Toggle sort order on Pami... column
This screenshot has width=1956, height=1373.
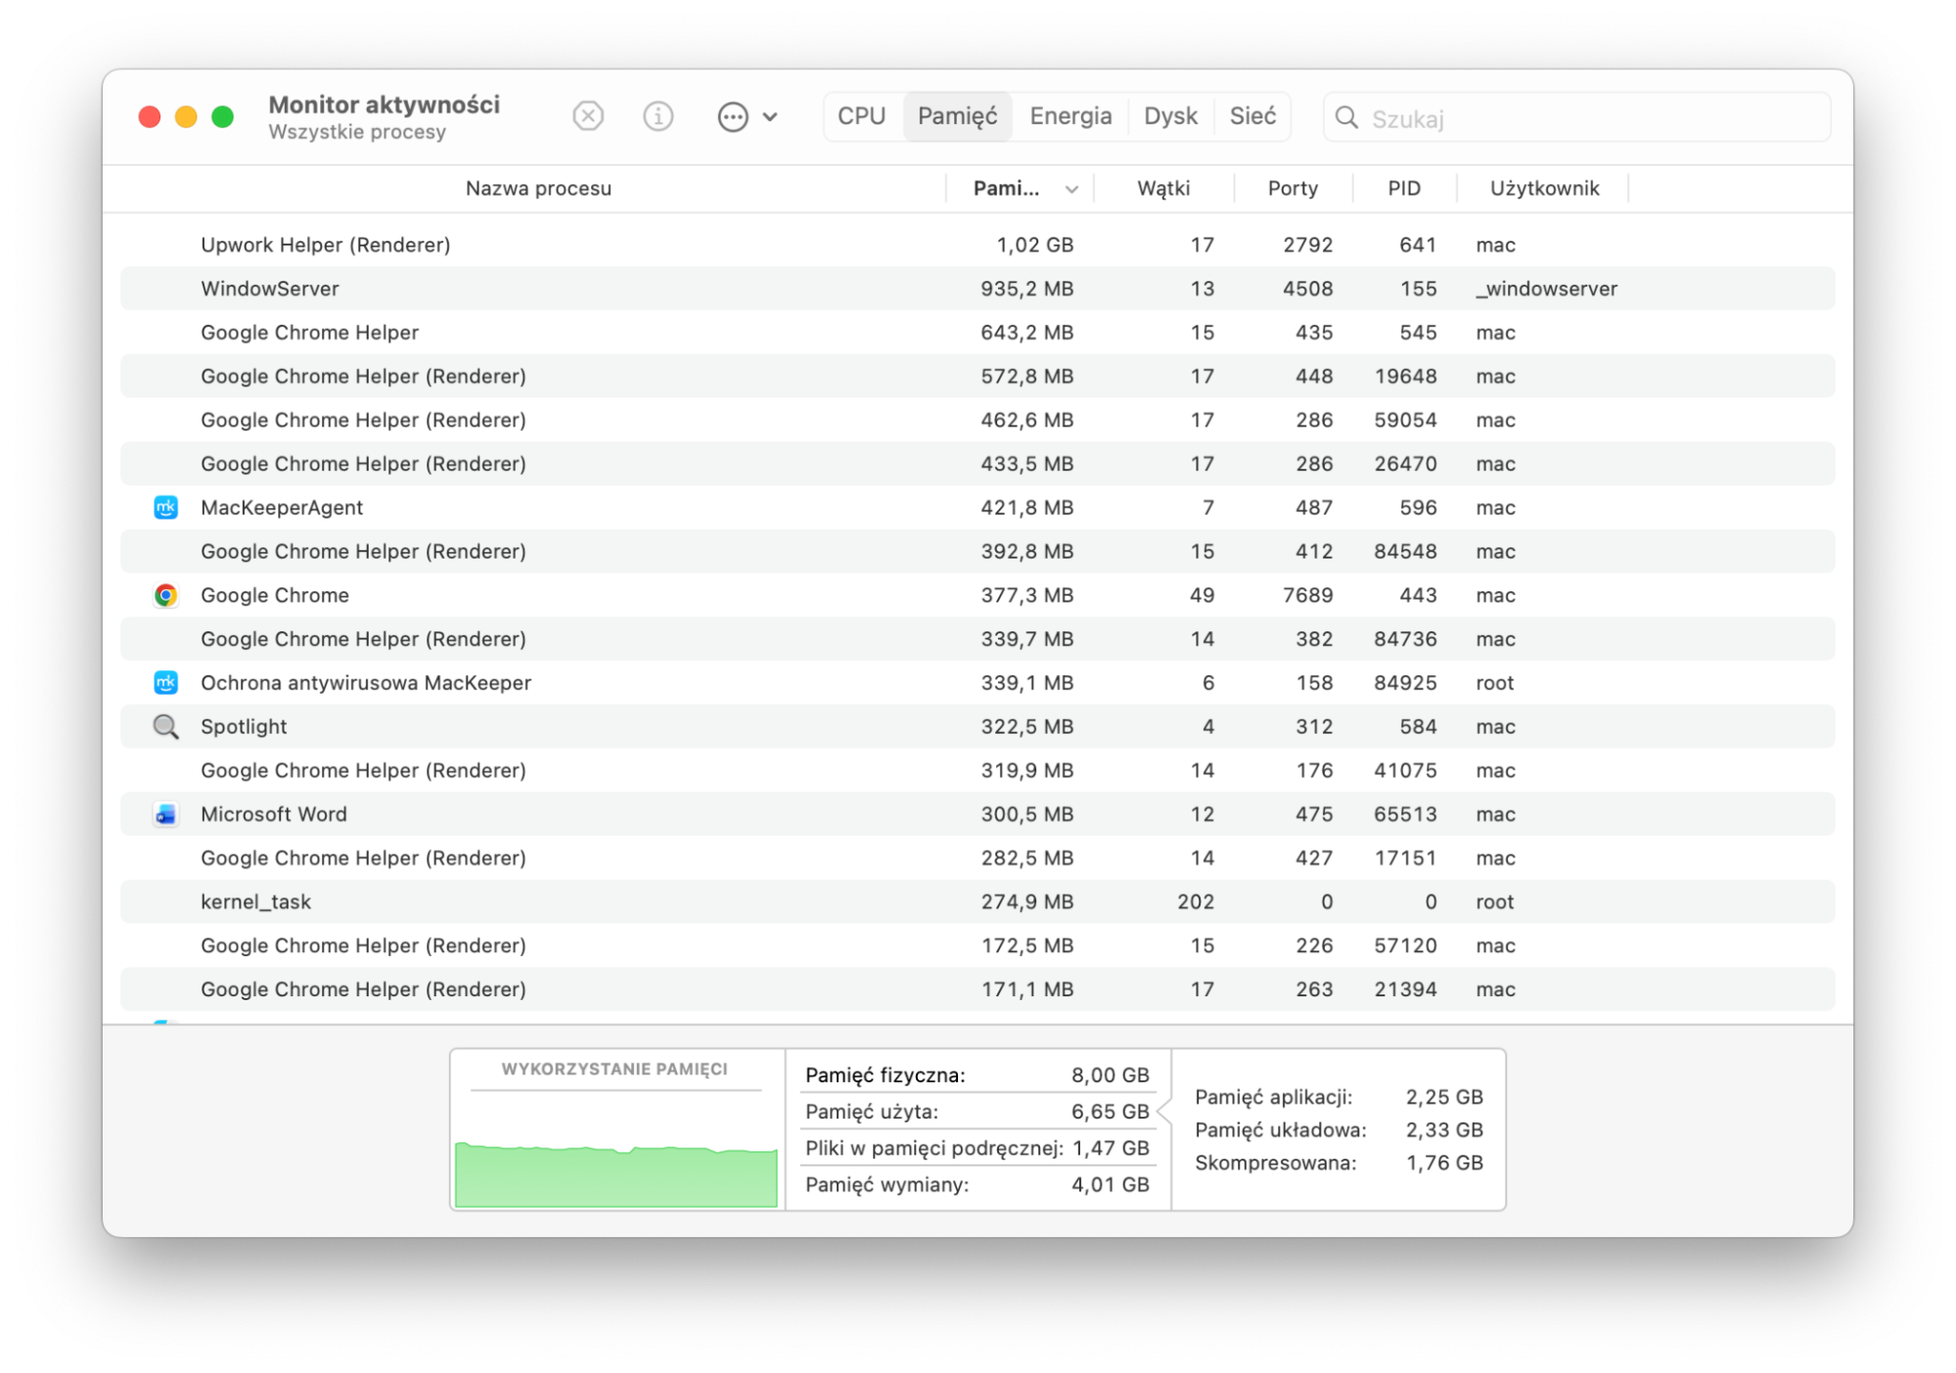tap(1022, 188)
